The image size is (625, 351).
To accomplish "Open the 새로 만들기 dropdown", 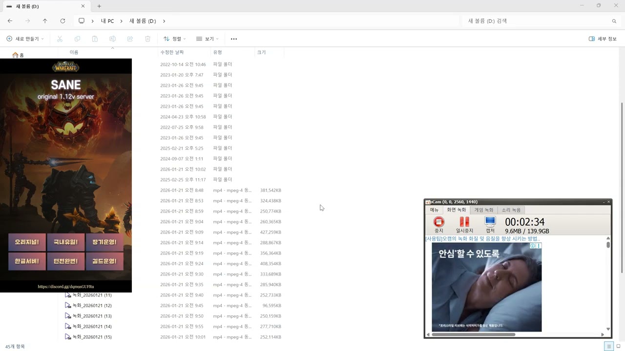I will pos(25,39).
